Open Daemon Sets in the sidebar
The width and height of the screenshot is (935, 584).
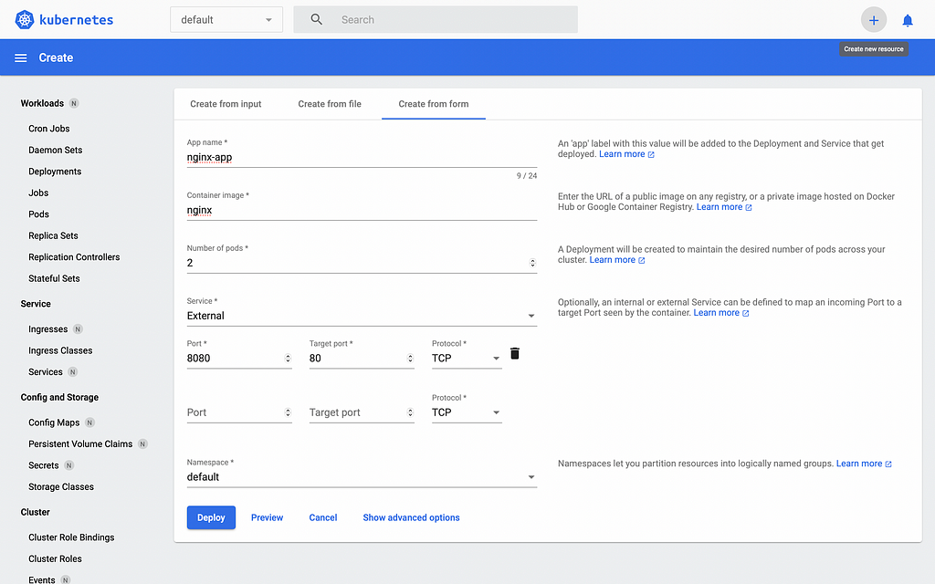[56, 151]
